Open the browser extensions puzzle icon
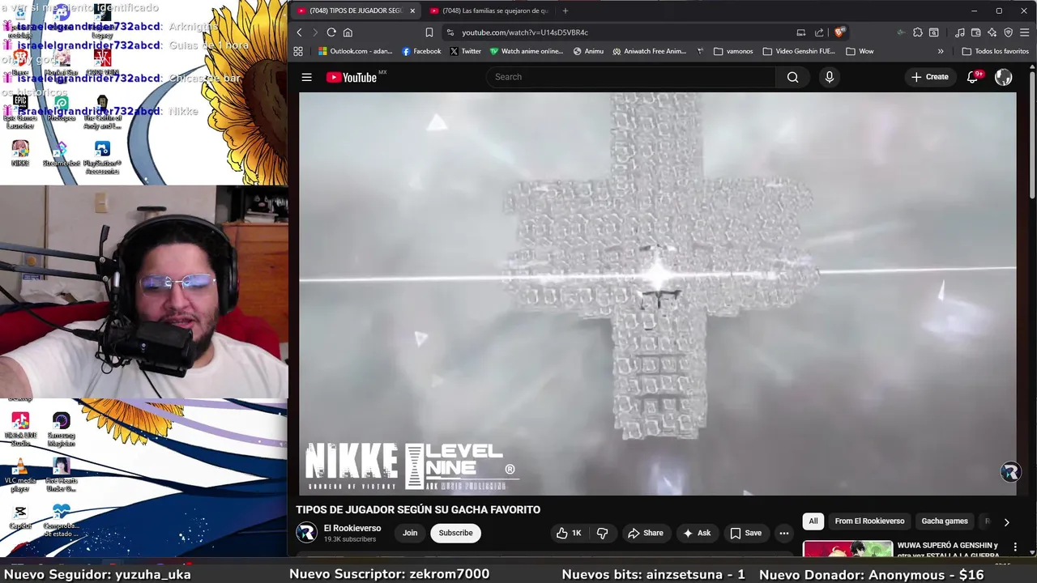Screen dimensions: 1037x583 click(917, 32)
